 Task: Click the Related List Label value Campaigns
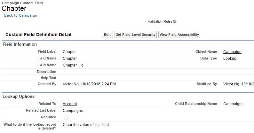click(73, 111)
